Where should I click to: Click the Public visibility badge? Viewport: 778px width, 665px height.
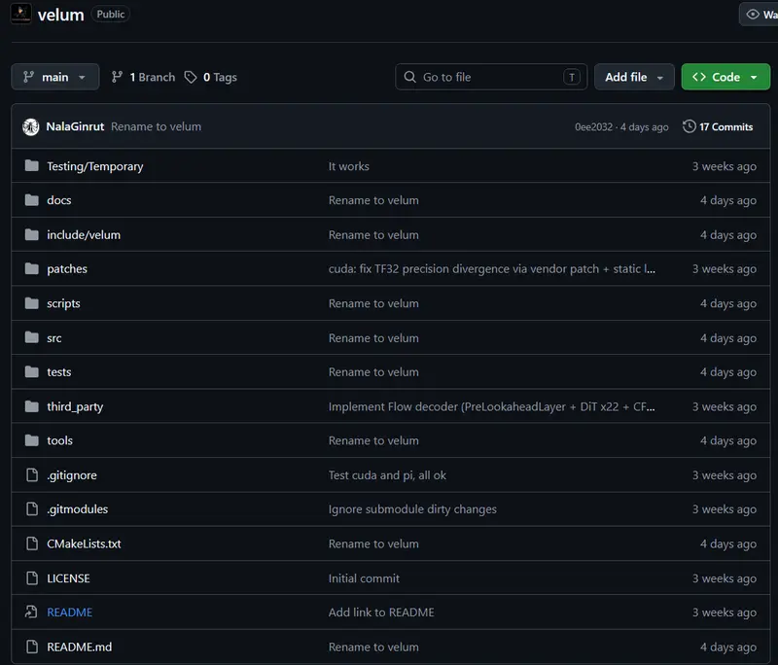[111, 15]
